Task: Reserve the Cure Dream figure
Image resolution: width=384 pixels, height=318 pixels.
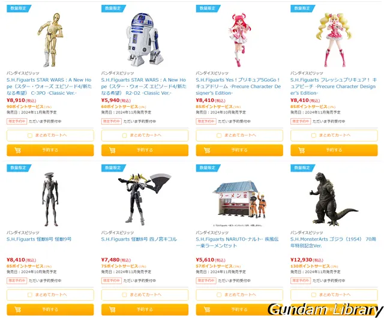Action: pos(239,150)
